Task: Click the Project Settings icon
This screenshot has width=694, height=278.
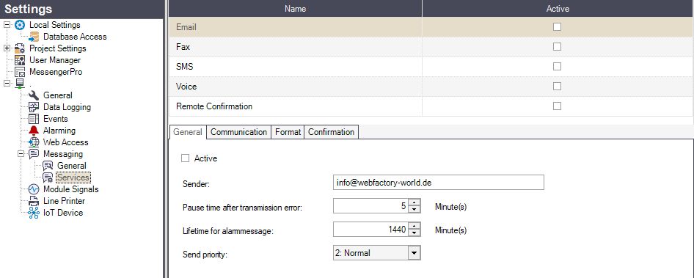Action: tap(20, 48)
